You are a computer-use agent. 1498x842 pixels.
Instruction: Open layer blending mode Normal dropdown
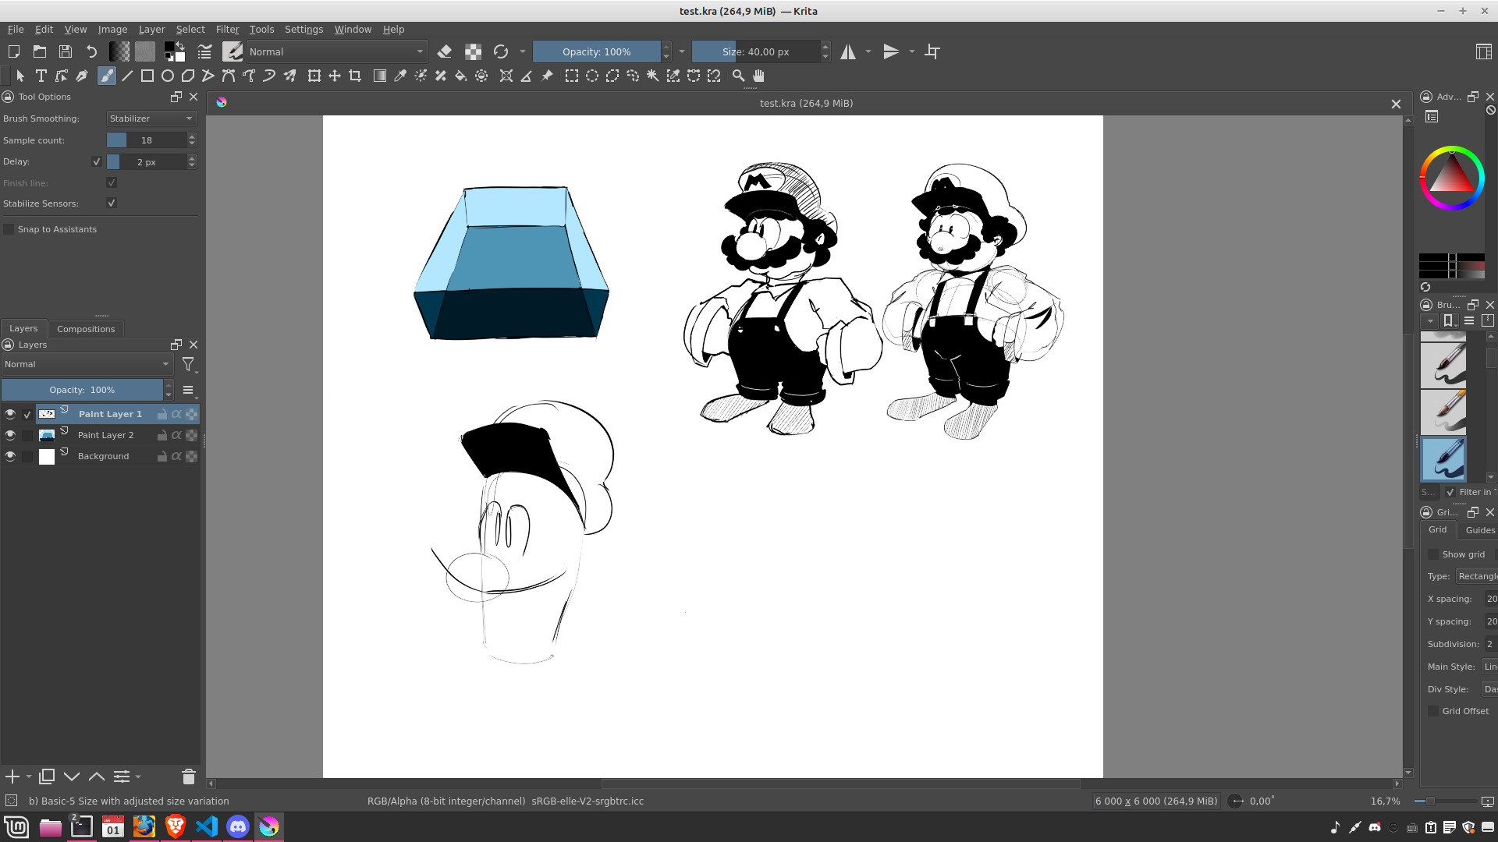tap(87, 364)
